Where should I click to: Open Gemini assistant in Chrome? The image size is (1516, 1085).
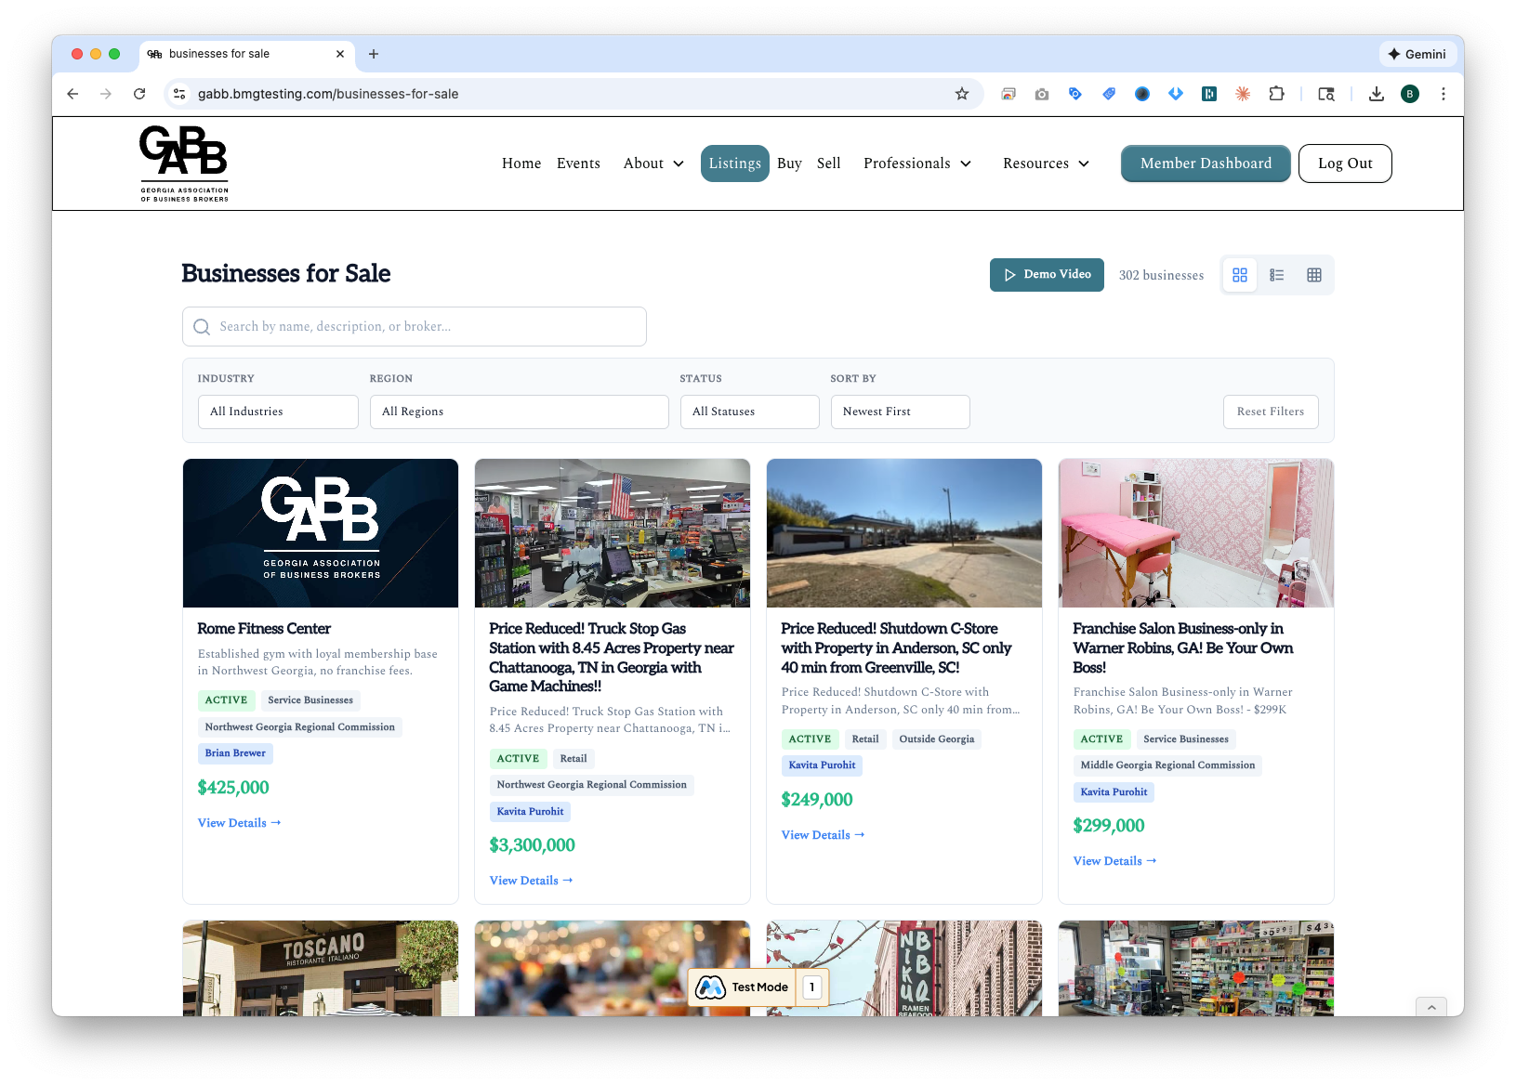point(1417,54)
